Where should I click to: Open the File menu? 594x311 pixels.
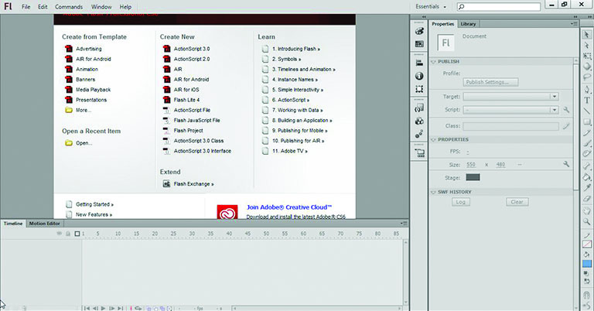click(x=26, y=7)
